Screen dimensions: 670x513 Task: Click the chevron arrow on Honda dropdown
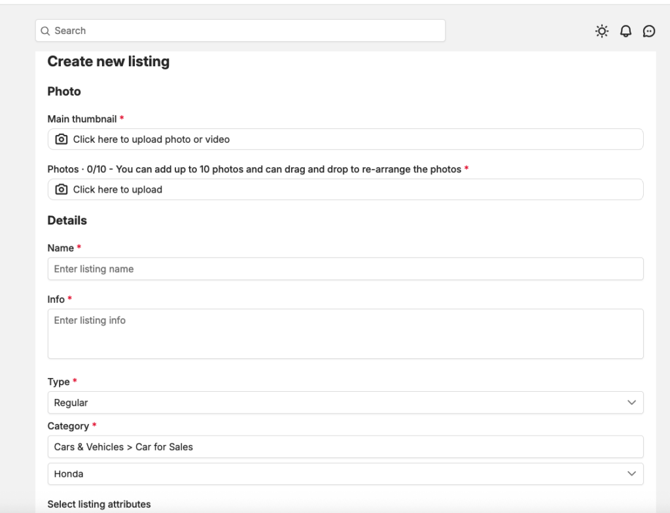click(631, 474)
